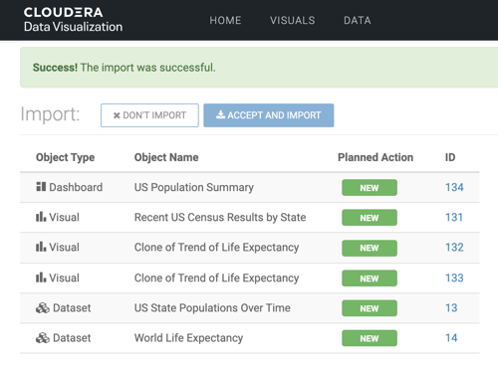Open visual ID link 132
The image size is (498, 368).
pos(454,247)
